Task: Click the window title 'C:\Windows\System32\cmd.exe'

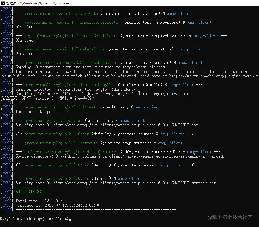Action: point(44,3)
